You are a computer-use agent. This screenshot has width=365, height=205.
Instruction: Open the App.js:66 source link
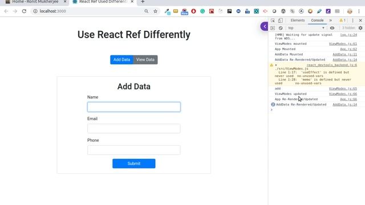tap(348, 99)
